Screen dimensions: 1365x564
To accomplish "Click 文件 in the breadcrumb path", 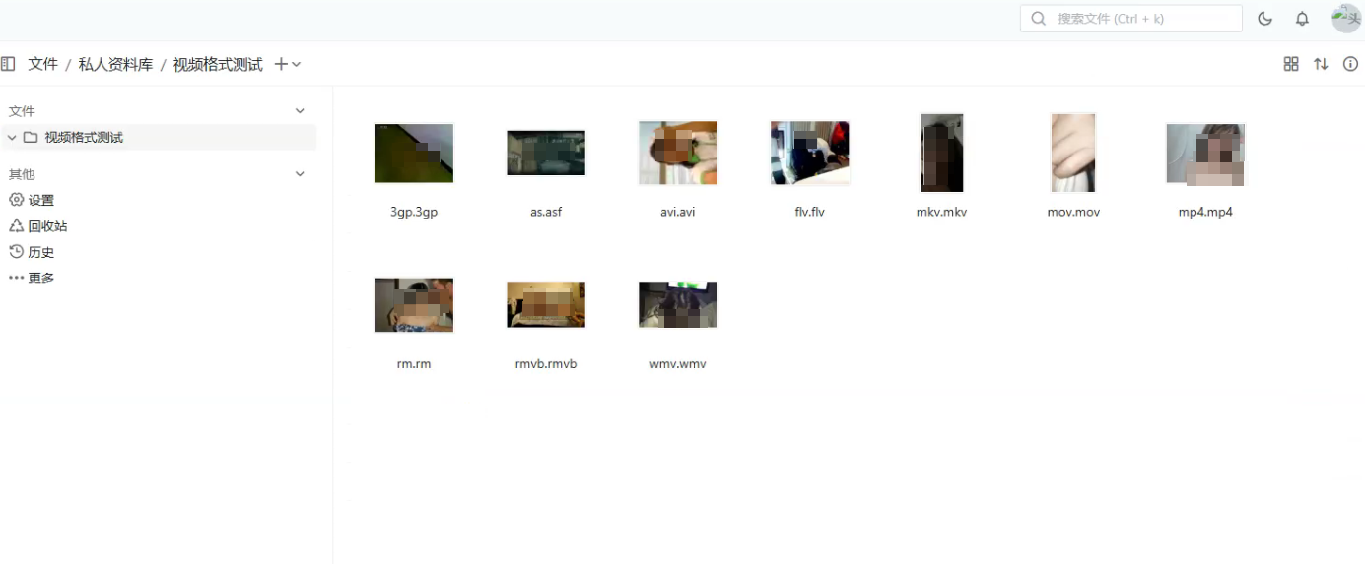I will pos(43,64).
